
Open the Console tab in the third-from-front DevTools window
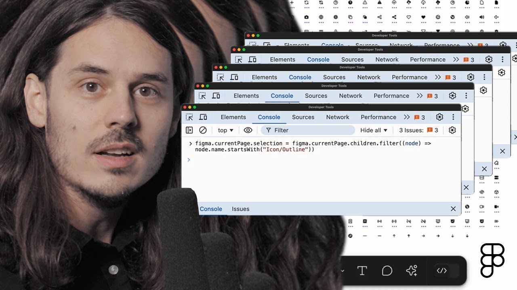coord(300,77)
